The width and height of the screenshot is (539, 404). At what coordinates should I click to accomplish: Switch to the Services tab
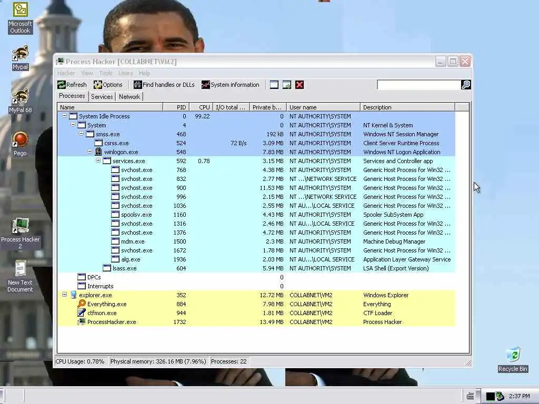click(102, 97)
